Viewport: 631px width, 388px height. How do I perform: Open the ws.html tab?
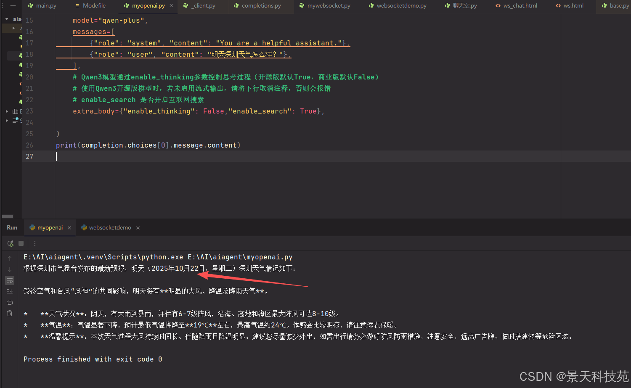tap(570, 5)
